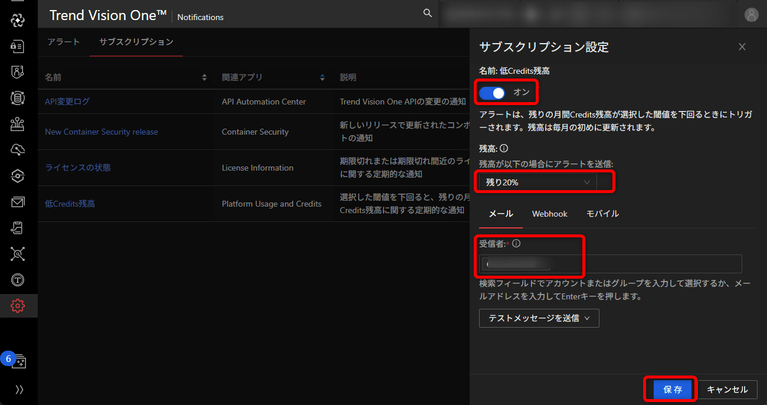Expand the テストメッセージを送信 dropdown
The height and width of the screenshot is (405, 767).
click(539, 318)
